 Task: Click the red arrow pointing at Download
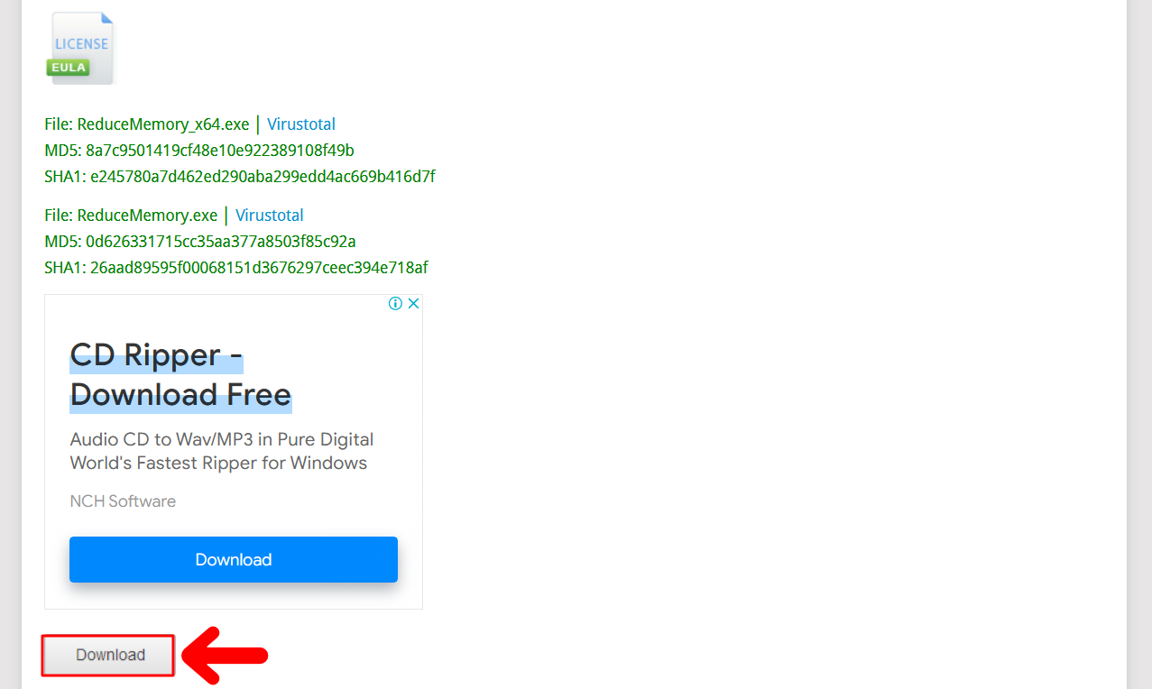coord(225,656)
